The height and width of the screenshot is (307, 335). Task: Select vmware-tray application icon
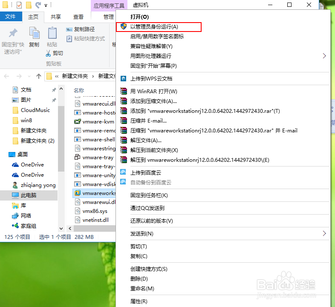tap(77, 158)
